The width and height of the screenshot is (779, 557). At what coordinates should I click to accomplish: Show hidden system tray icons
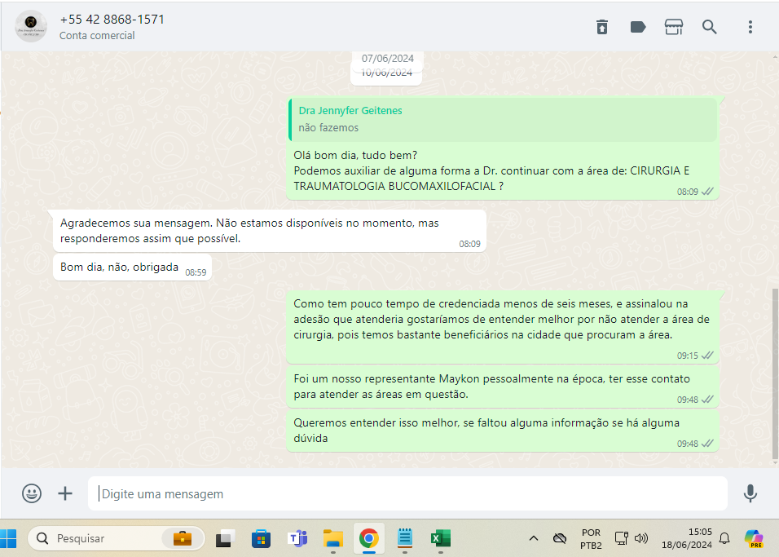534,538
